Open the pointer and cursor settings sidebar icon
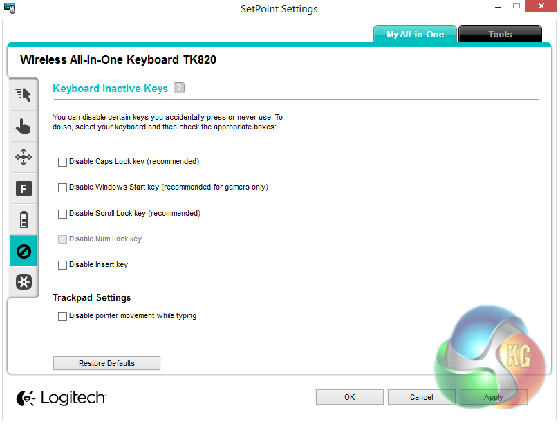The height and width of the screenshot is (424, 560). tap(24, 95)
